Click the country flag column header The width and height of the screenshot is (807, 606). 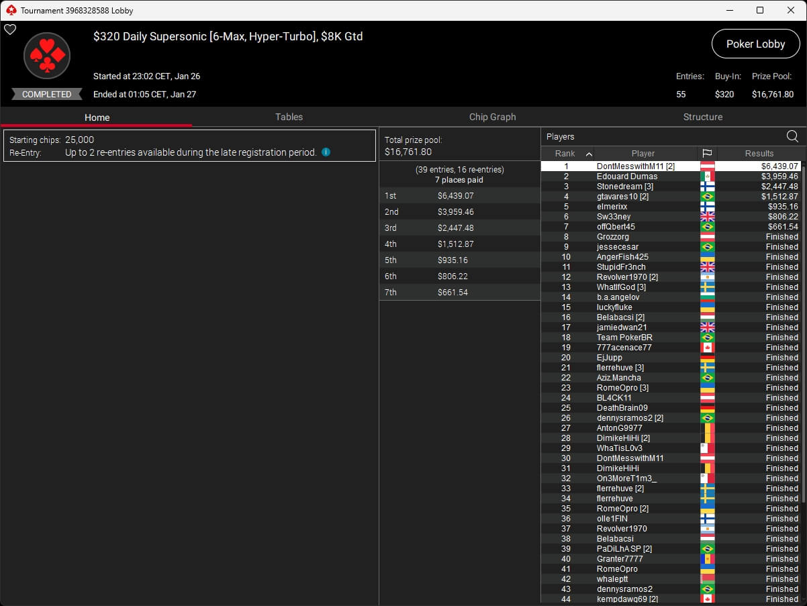point(707,154)
